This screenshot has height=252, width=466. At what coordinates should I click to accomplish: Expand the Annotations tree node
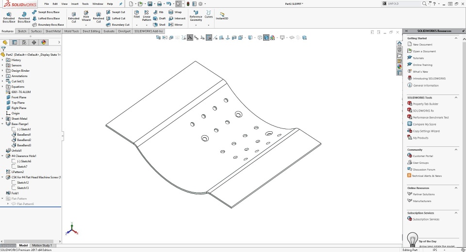coord(3,76)
